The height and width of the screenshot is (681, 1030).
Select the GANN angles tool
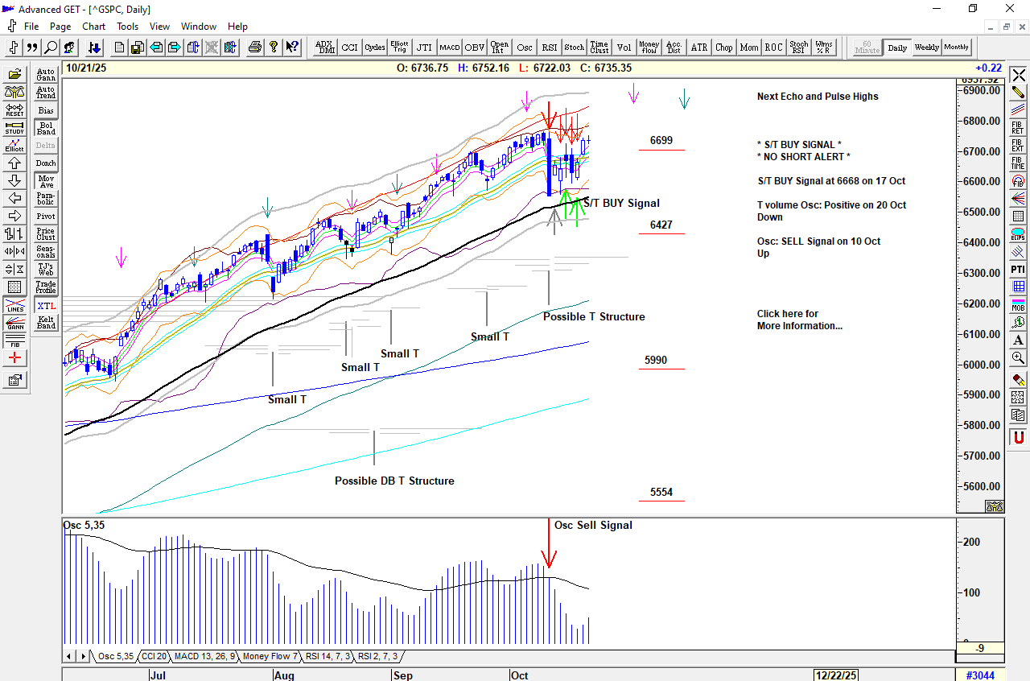14,323
